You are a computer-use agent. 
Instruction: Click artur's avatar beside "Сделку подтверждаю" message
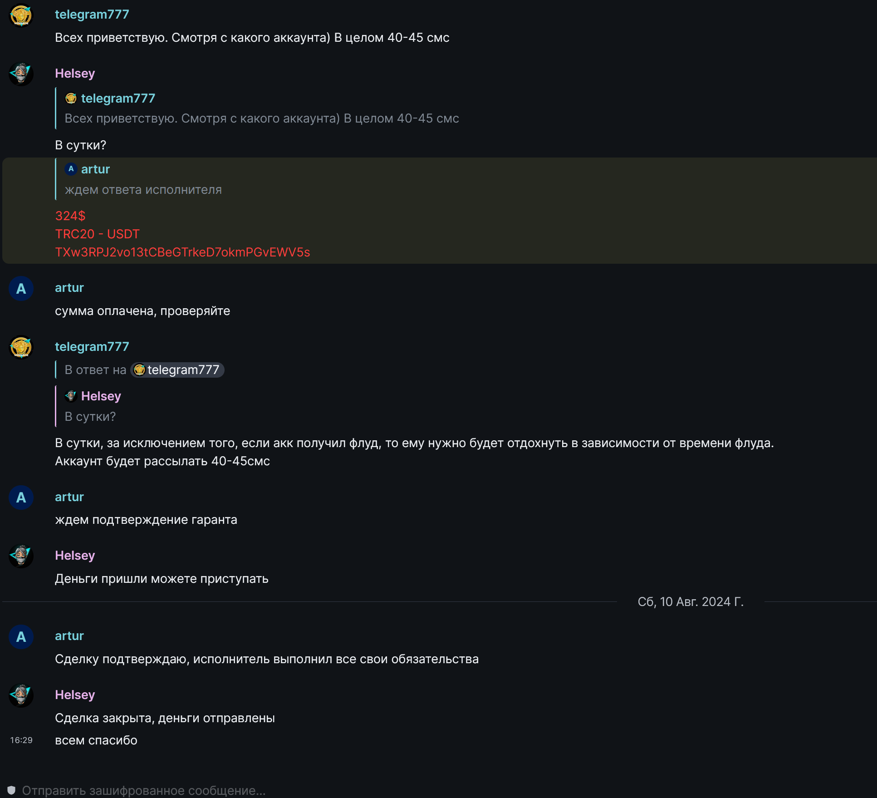(x=21, y=637)
